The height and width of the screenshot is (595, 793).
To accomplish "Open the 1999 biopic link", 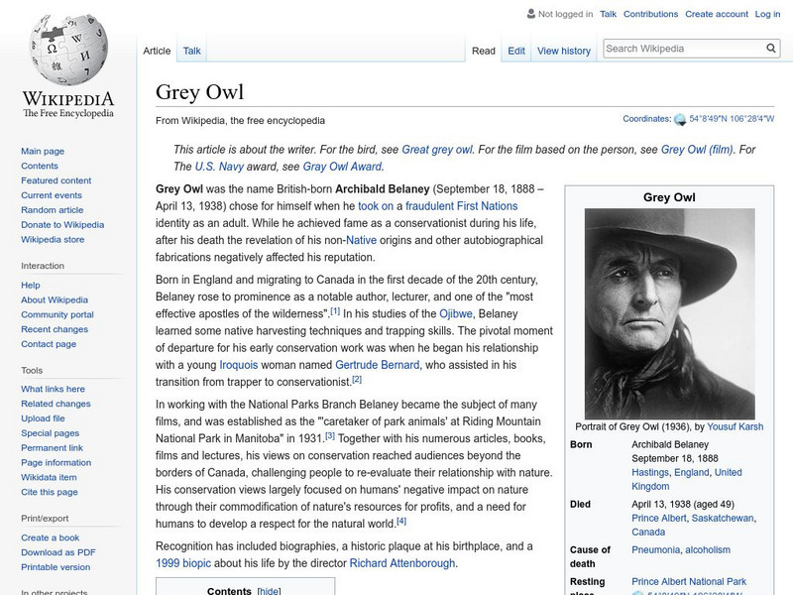I will point(183,563).
